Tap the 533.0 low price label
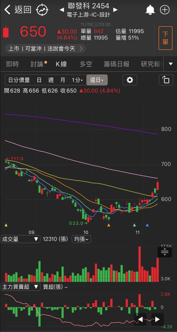The width and height of the screenshot is (177, 332). [78, 223]
